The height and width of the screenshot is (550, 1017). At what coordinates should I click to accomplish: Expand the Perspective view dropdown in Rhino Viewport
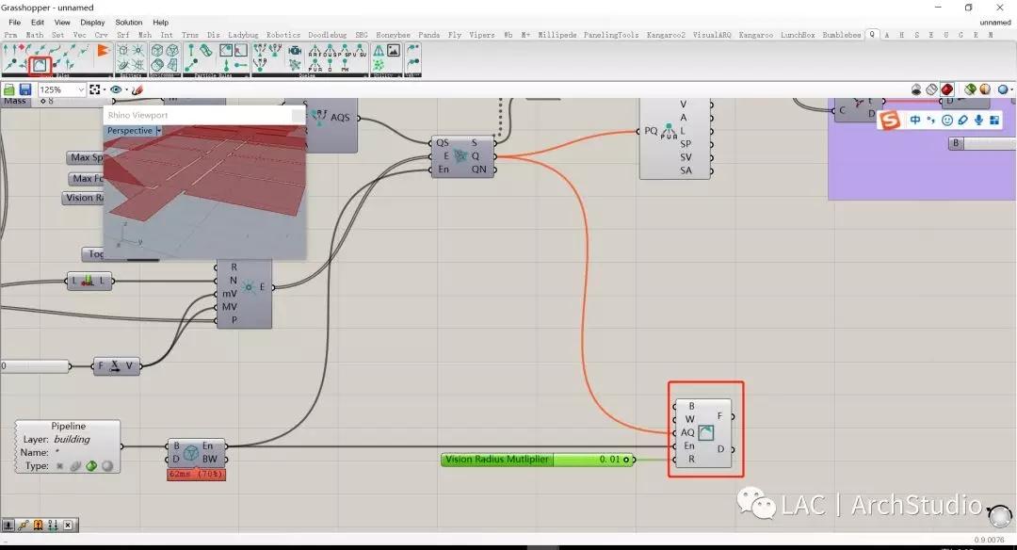(159, 130)
